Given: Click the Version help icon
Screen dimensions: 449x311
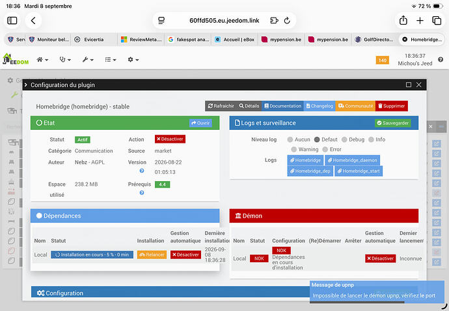Looking at the screenshot, I should coord(142,171).
